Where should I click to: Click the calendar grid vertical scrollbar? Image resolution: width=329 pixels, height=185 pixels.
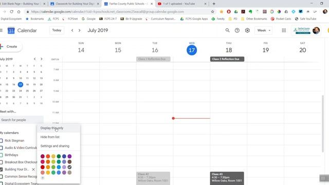pos(323,124)
